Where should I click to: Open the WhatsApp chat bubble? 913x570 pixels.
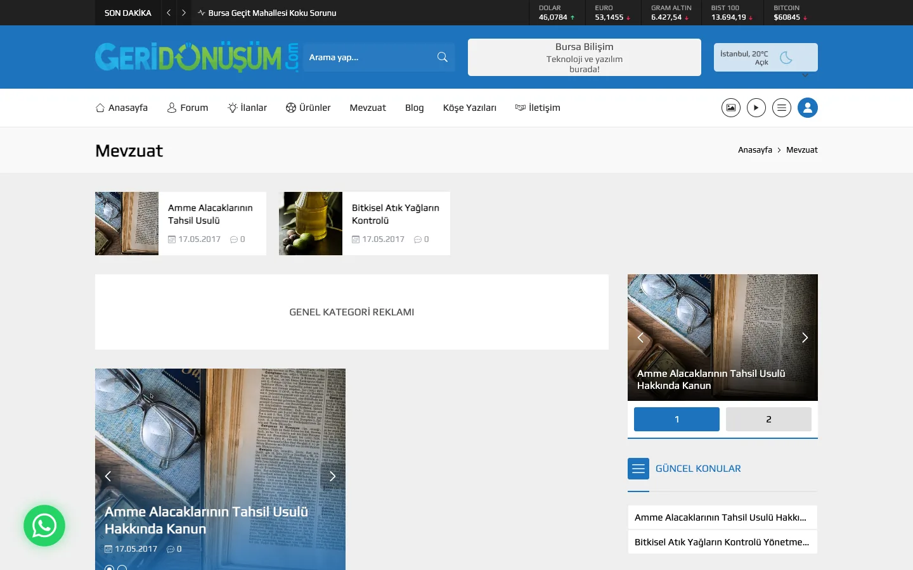(44, 526)
